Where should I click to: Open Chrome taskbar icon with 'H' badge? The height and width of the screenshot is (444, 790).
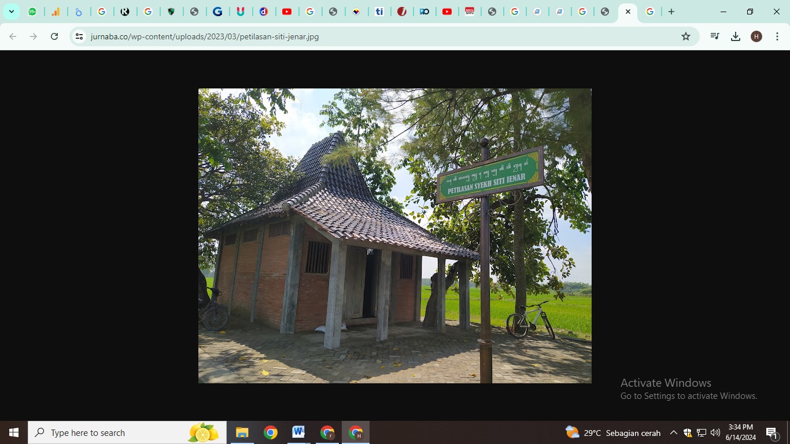pyautogui.click(x=356, y=432)
